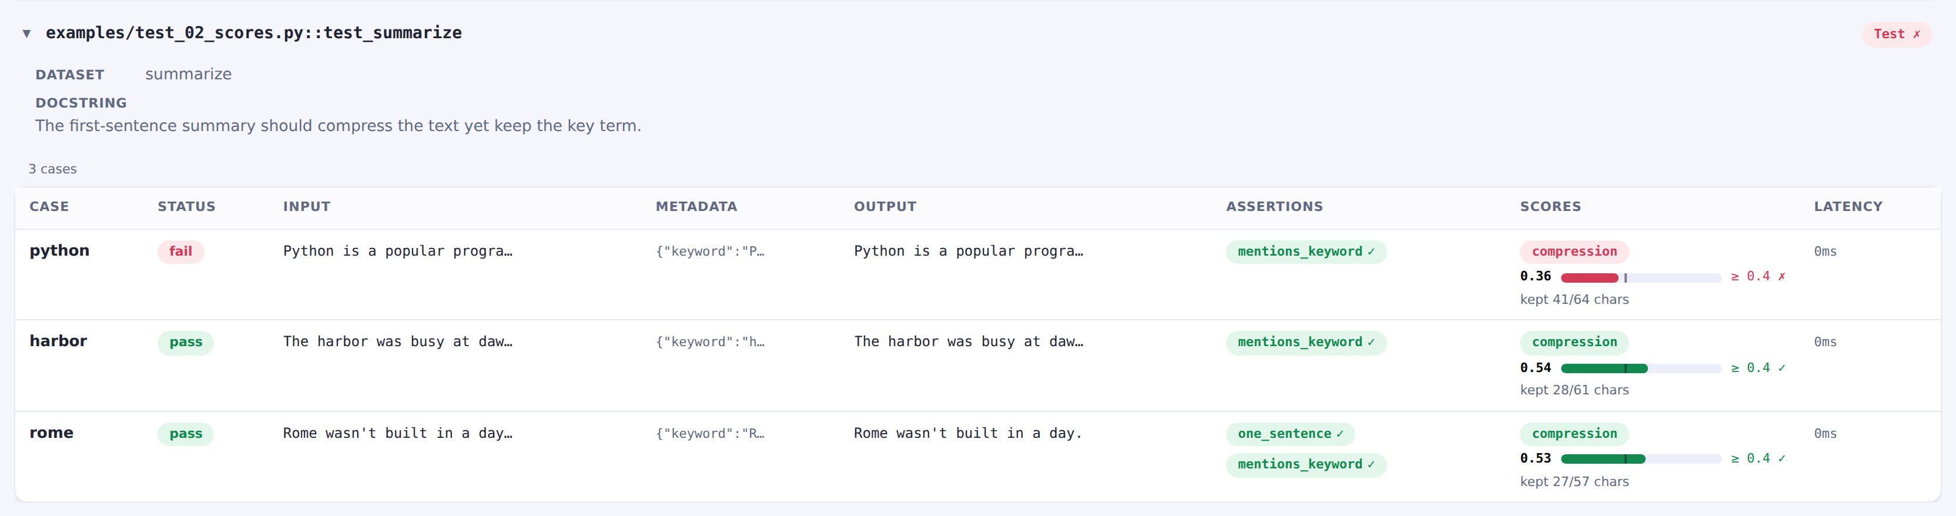Click the 3 cases count label
The height and width of the screenshot is (516, 1956).
[52, 169]
